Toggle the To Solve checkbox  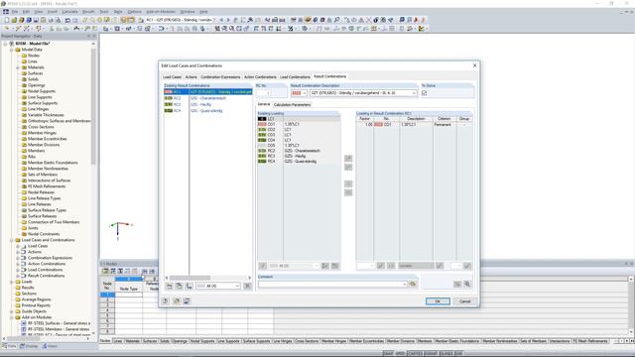pyautogui.click(x=424, y=93)
